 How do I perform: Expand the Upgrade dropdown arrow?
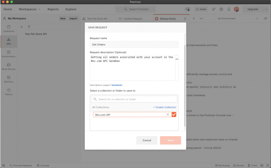(266, 9)
